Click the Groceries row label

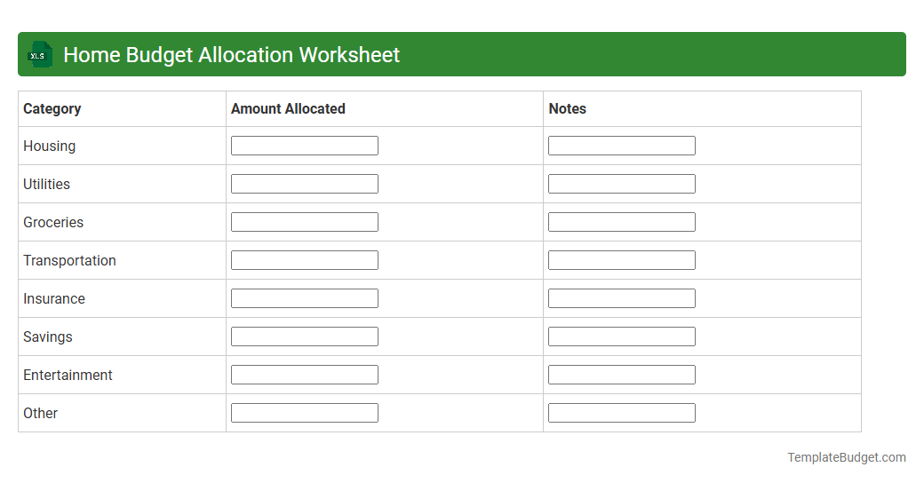point(53,223)
